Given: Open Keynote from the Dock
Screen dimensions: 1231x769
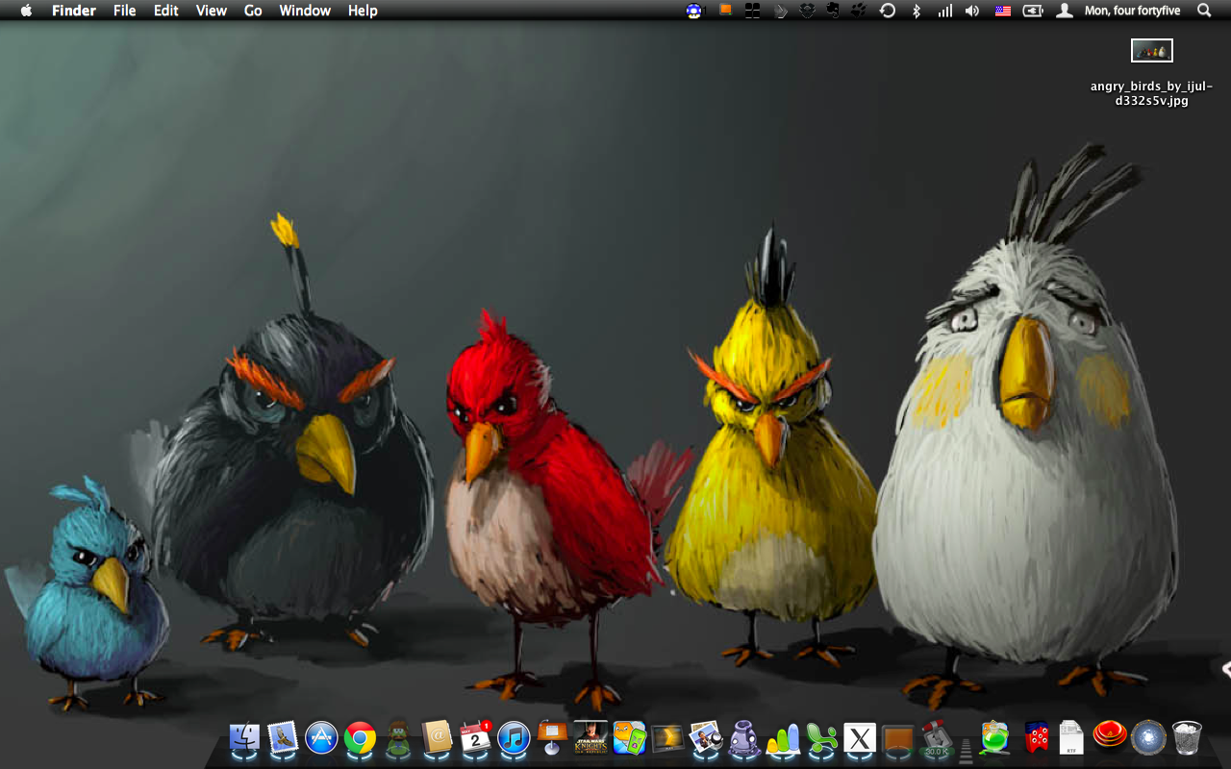Looking at the screenshot, I should [x=552, y=737].
